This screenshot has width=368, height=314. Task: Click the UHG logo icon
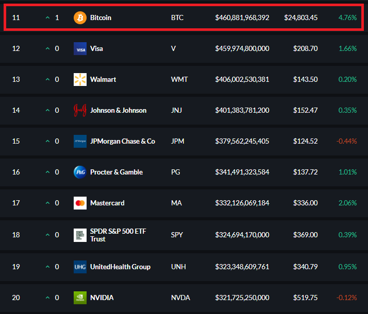(80, 267)
